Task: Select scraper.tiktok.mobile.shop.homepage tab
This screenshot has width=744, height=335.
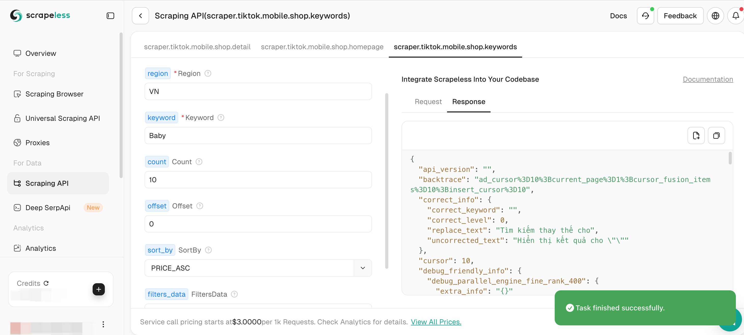Action: [322, 47]
